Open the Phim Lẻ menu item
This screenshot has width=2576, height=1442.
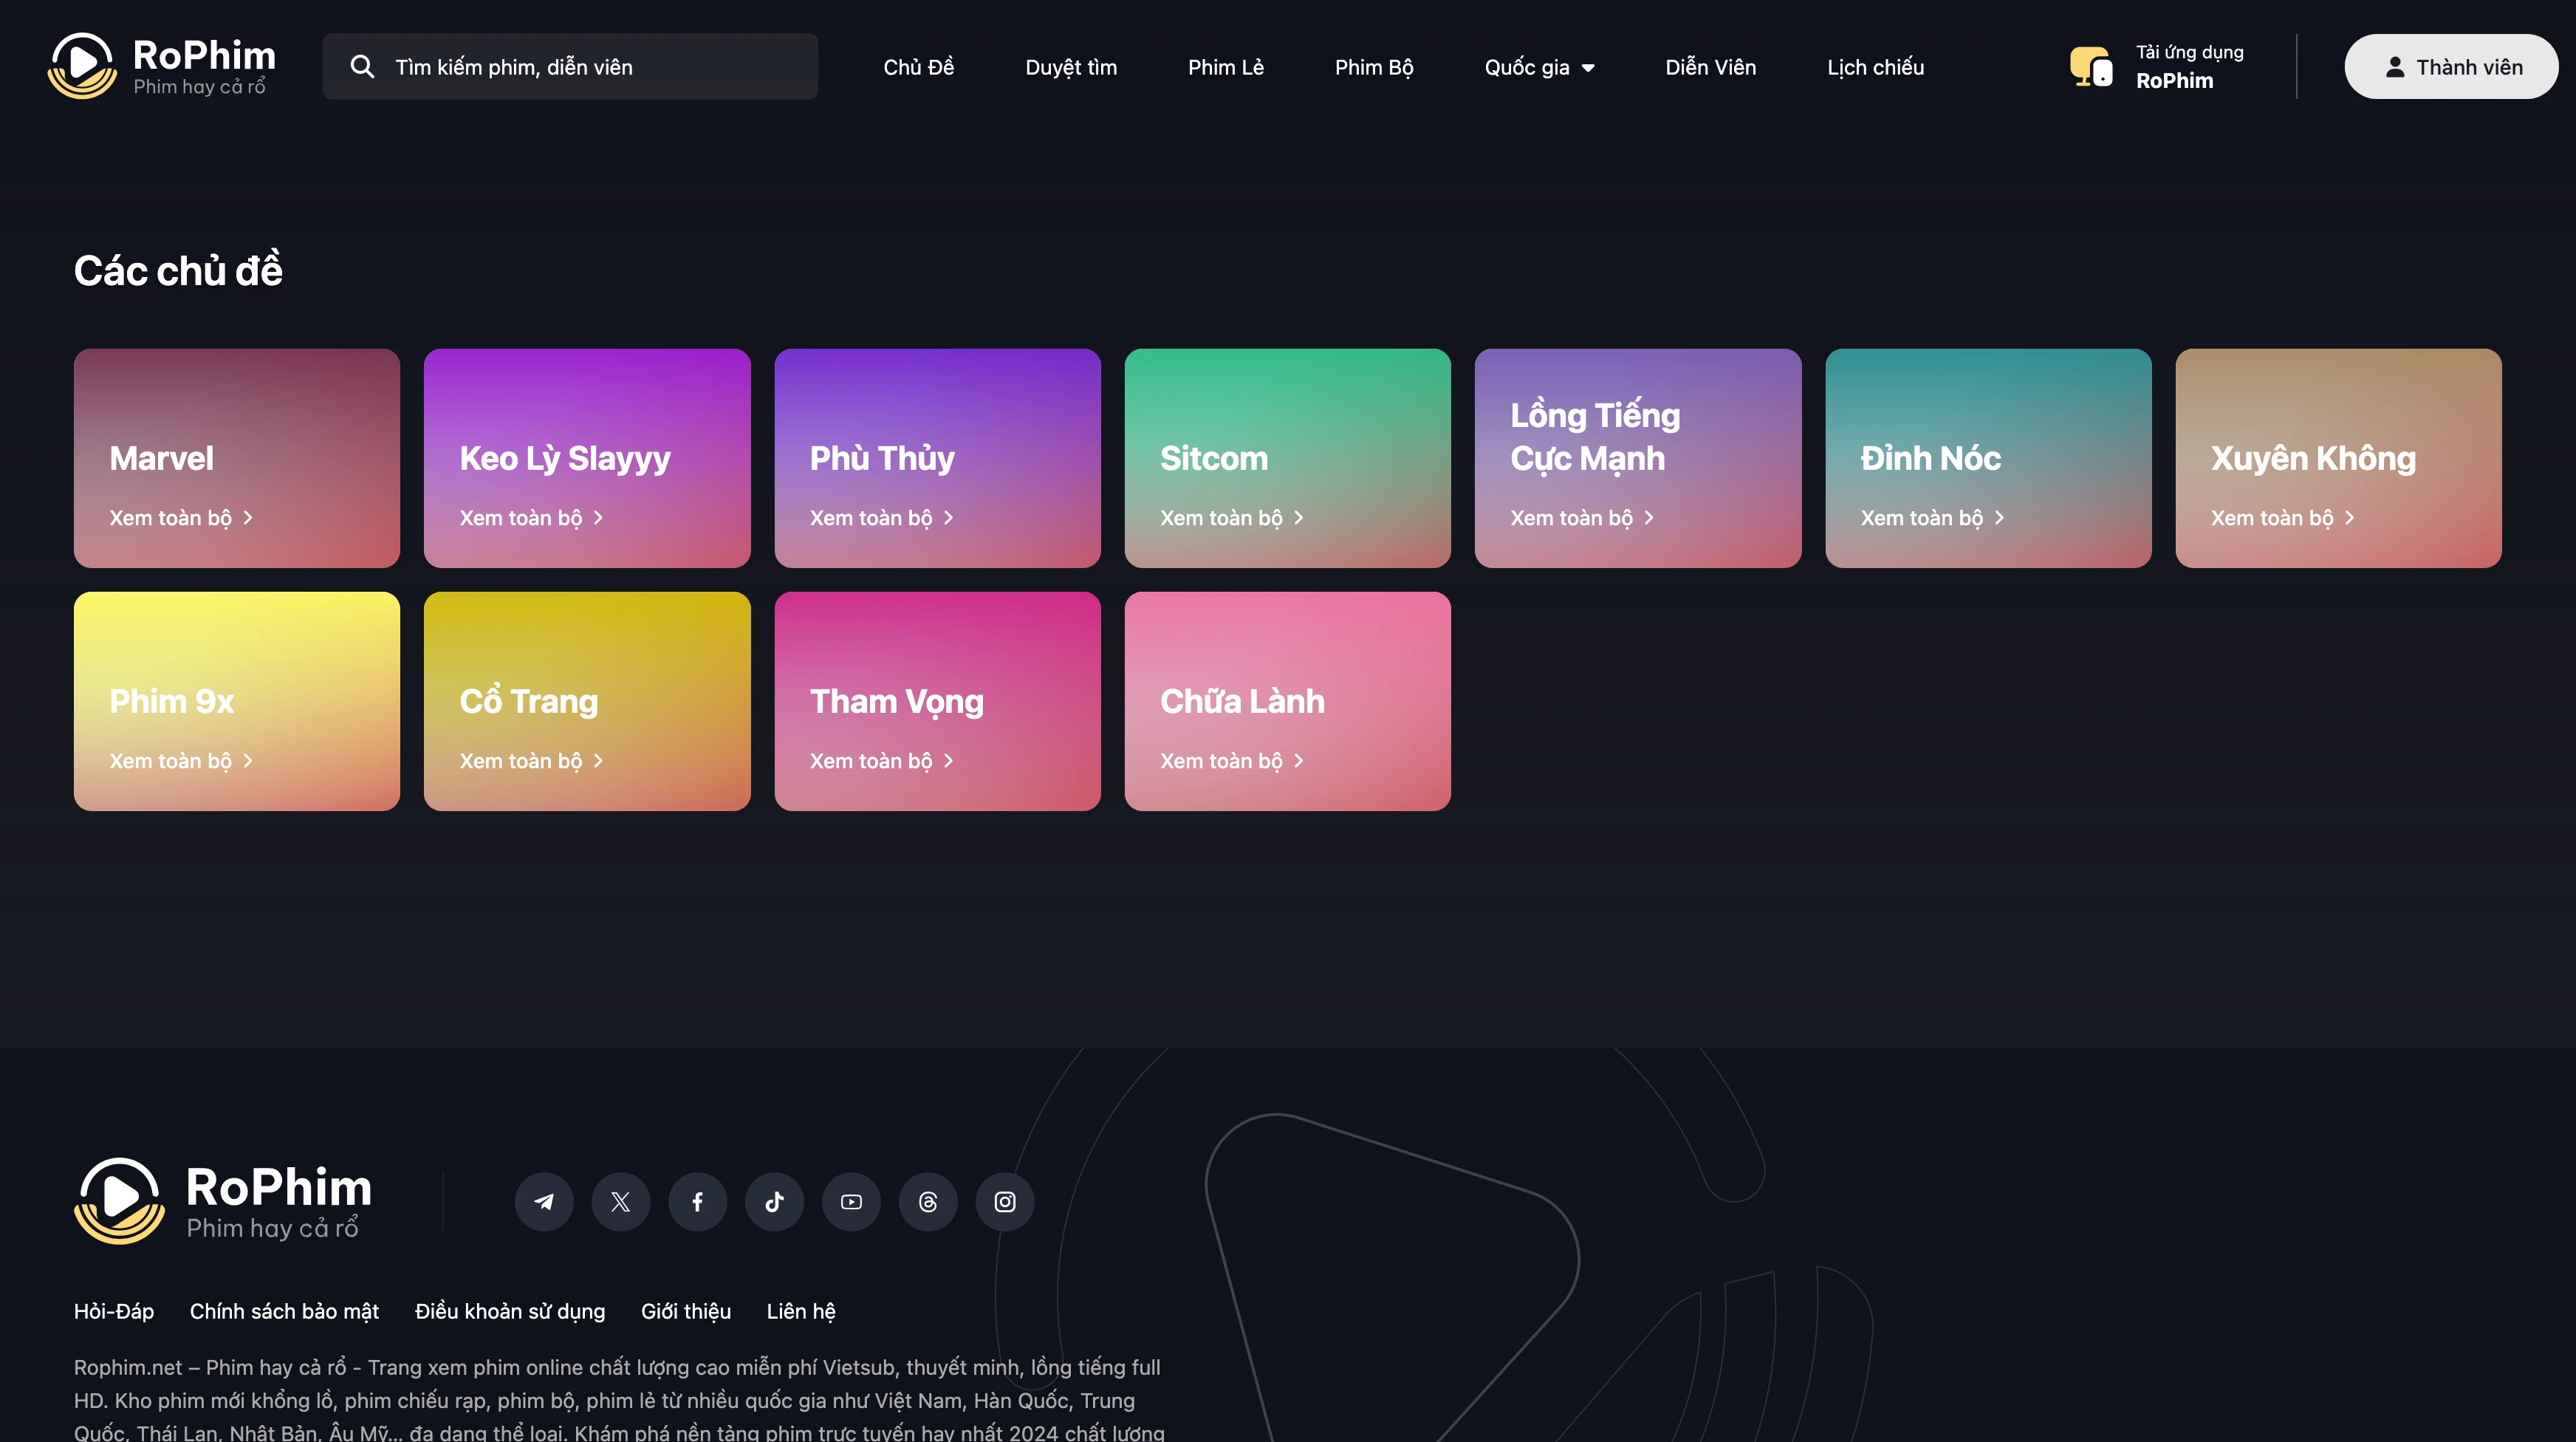point(1225,67)
